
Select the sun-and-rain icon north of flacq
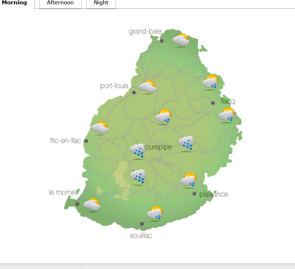click(210, 81)
